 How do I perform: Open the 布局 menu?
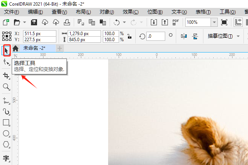click(83, 12)
